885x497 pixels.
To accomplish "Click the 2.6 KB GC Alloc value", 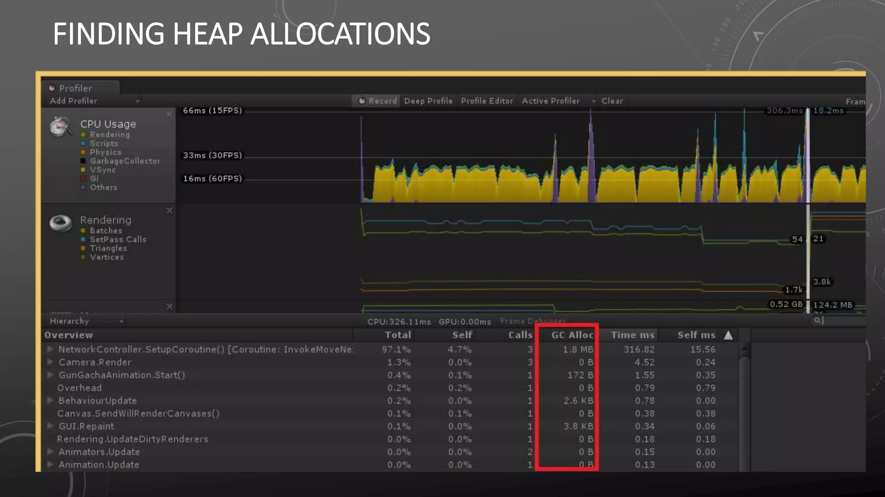I will (579, 400).
